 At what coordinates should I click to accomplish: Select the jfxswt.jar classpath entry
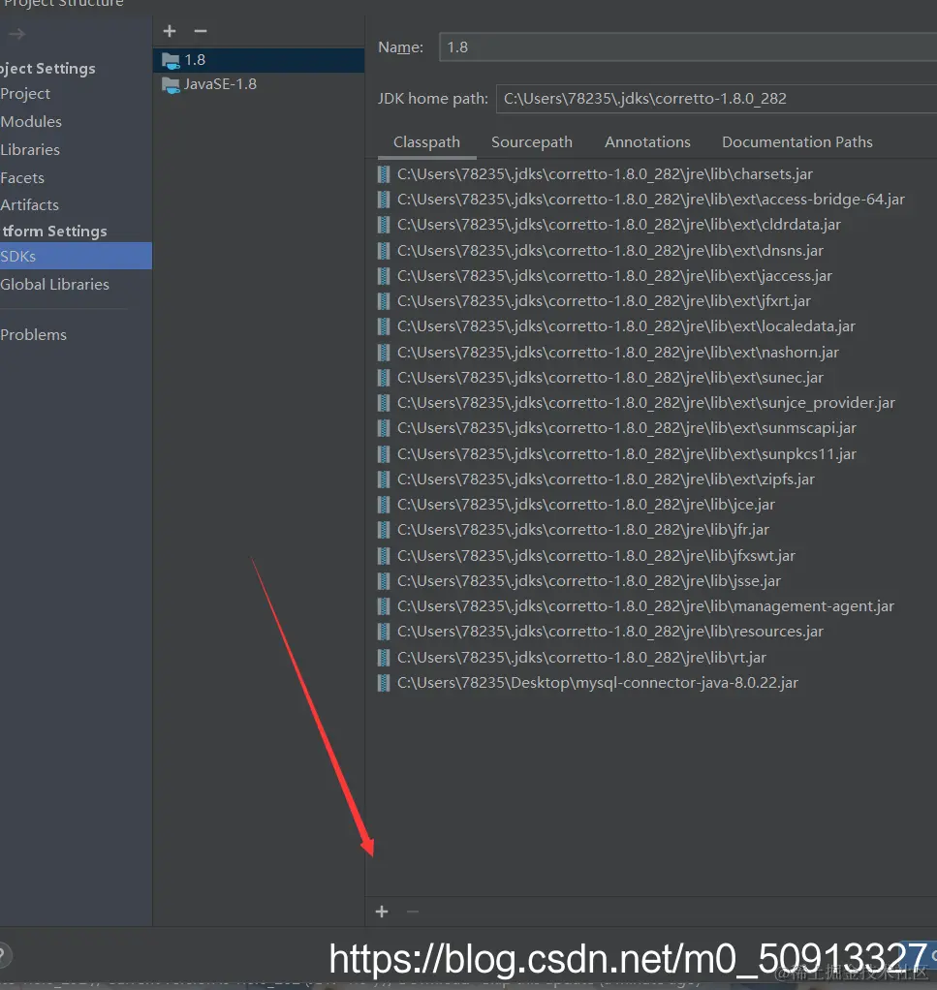(596, 556)
